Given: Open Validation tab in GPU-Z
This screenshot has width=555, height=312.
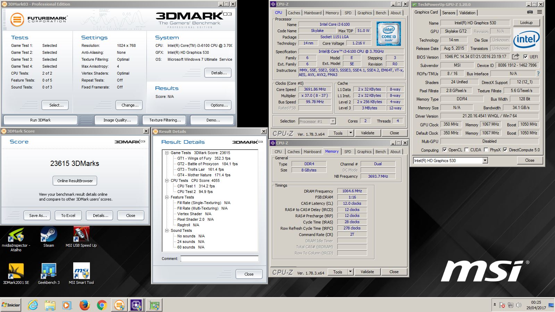Looking at the screenshot, I should click(467, 12).
